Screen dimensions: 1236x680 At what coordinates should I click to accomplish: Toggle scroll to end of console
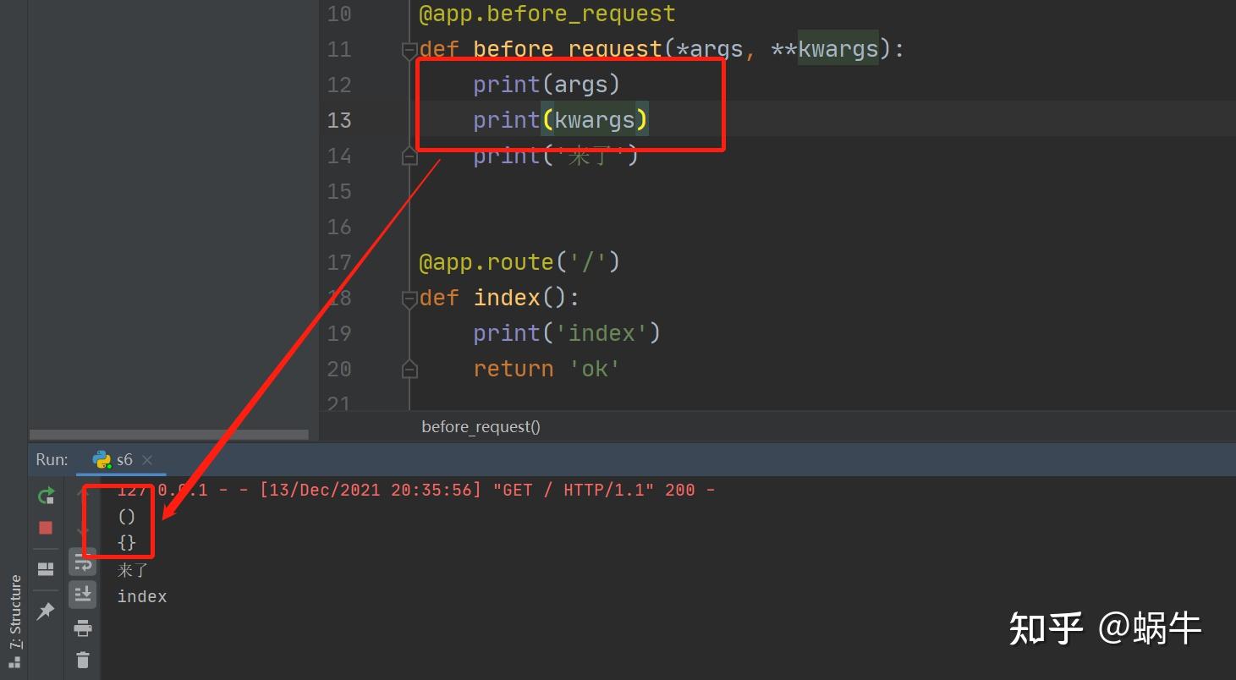[x=83, y=595]
